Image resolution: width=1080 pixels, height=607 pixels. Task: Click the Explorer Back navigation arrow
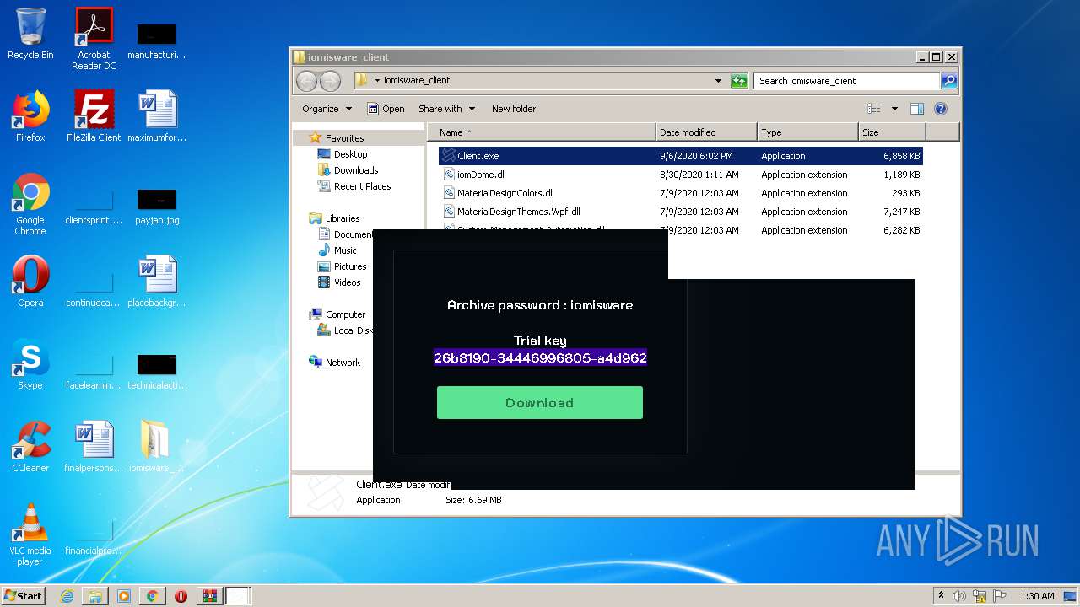point(306,81)
